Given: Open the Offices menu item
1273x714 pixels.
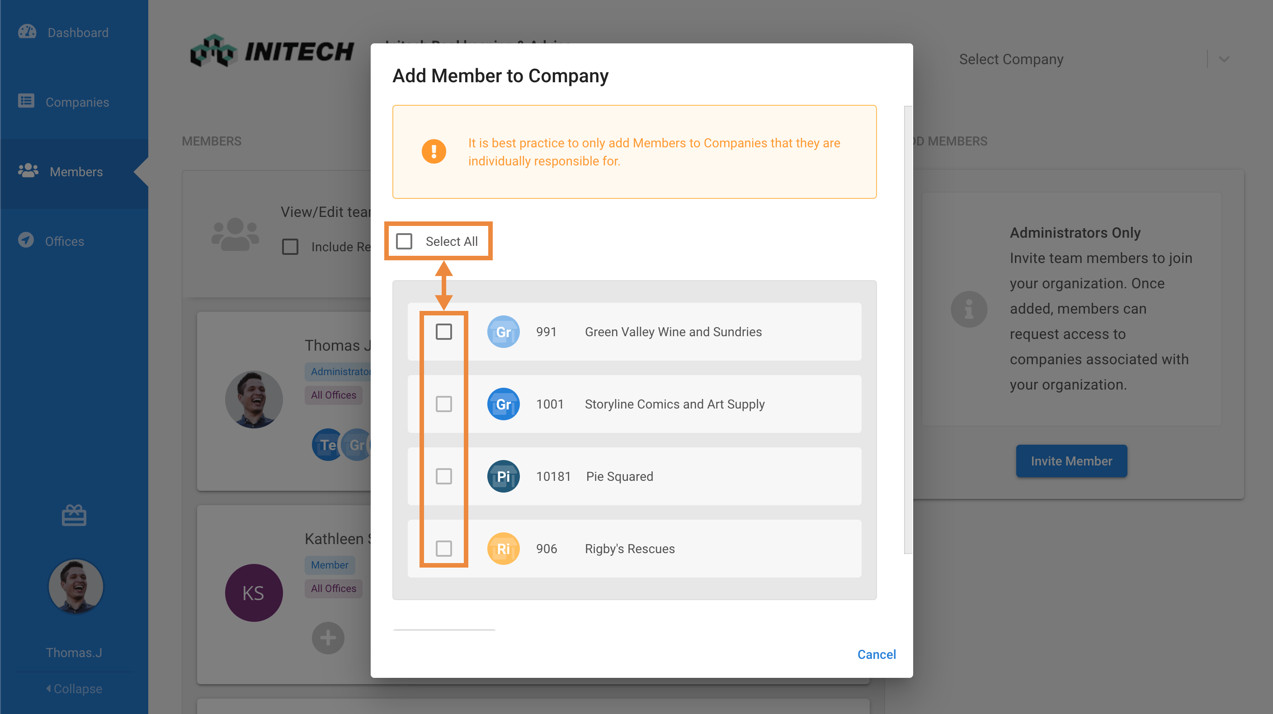Looking at the screenshot, I should [64, 242].
